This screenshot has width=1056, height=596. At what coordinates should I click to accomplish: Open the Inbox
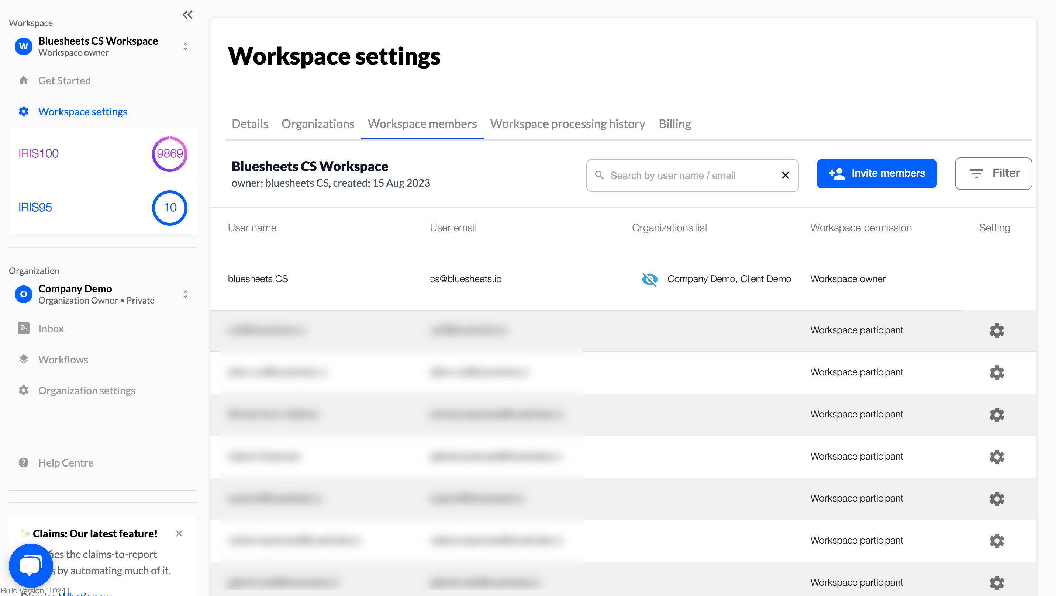pos(51,329)
